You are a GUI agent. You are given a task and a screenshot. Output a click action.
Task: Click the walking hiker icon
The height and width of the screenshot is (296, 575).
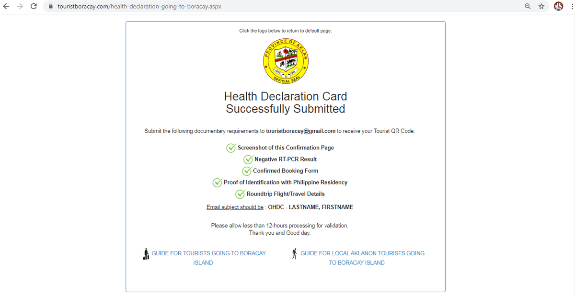pyautogui.click(x=295, y=253)
